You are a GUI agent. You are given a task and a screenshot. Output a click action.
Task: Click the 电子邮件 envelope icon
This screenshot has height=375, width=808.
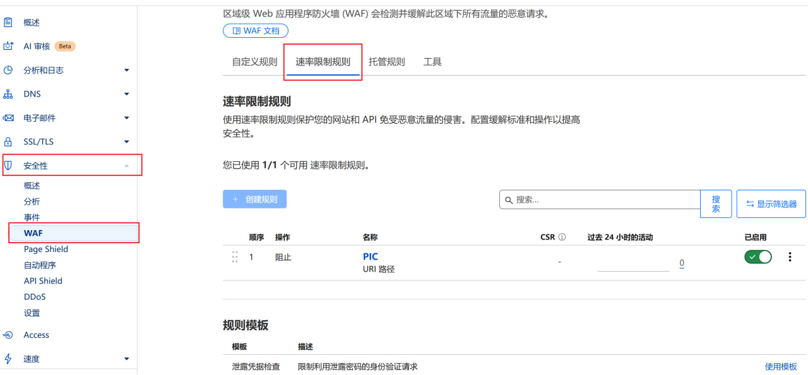(8, 118)
